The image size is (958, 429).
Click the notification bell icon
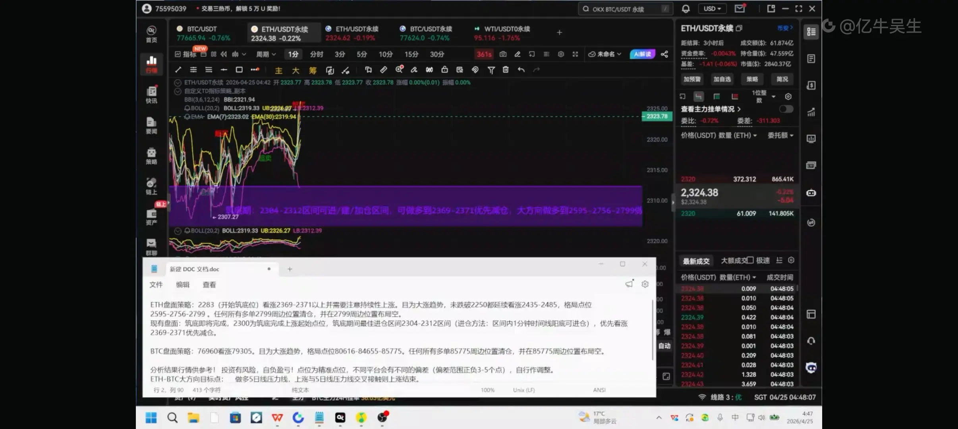686,9
